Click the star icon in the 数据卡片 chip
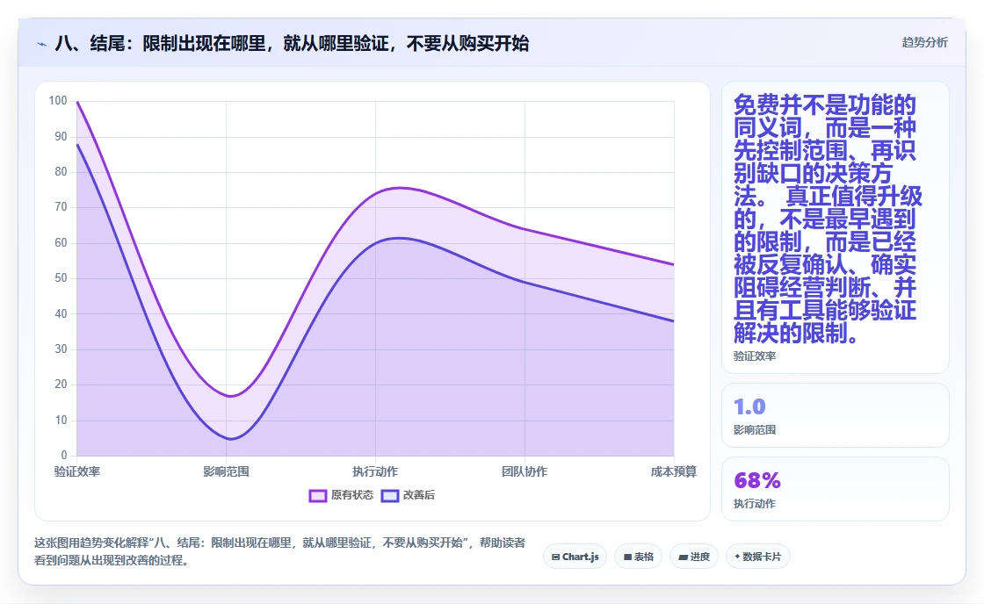This screenshot has height=604, width=984. 737,557
